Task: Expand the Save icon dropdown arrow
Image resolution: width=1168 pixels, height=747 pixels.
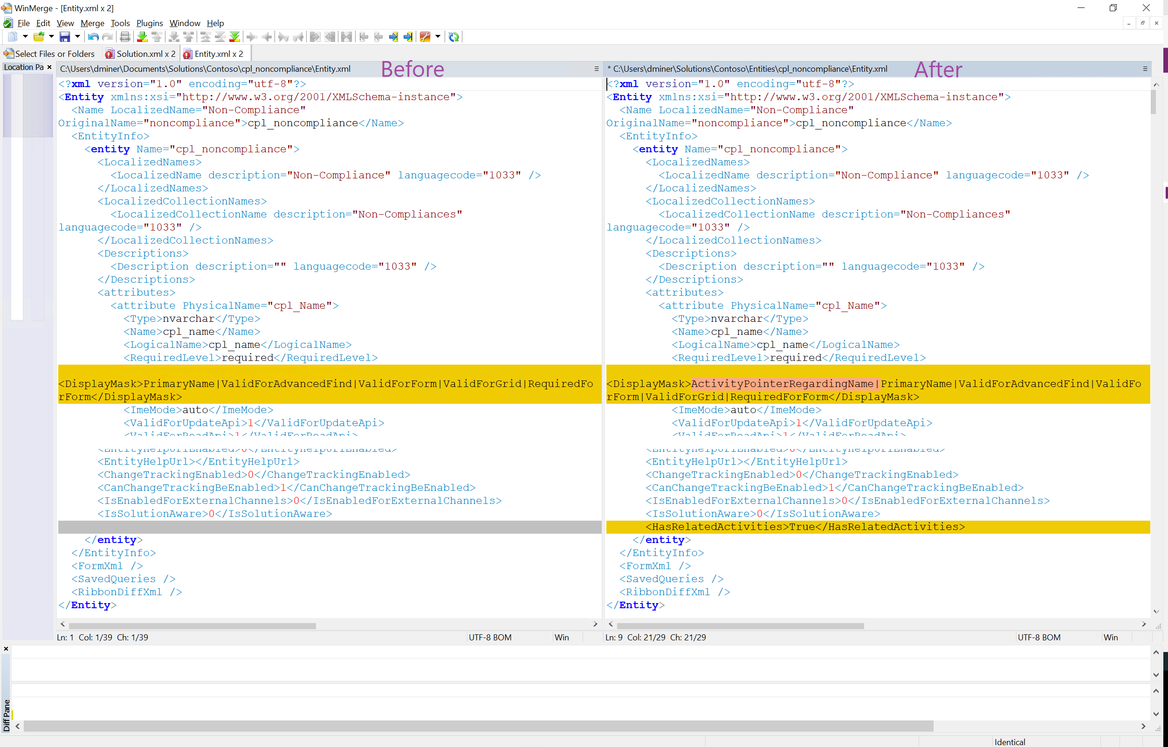Action: pos(77,37)
